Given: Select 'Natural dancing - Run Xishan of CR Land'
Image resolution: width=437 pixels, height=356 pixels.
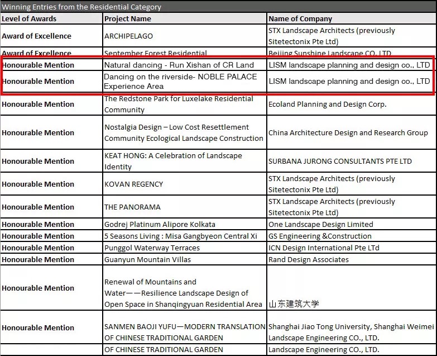Looking at the screenshot, I should coord(179,65).
